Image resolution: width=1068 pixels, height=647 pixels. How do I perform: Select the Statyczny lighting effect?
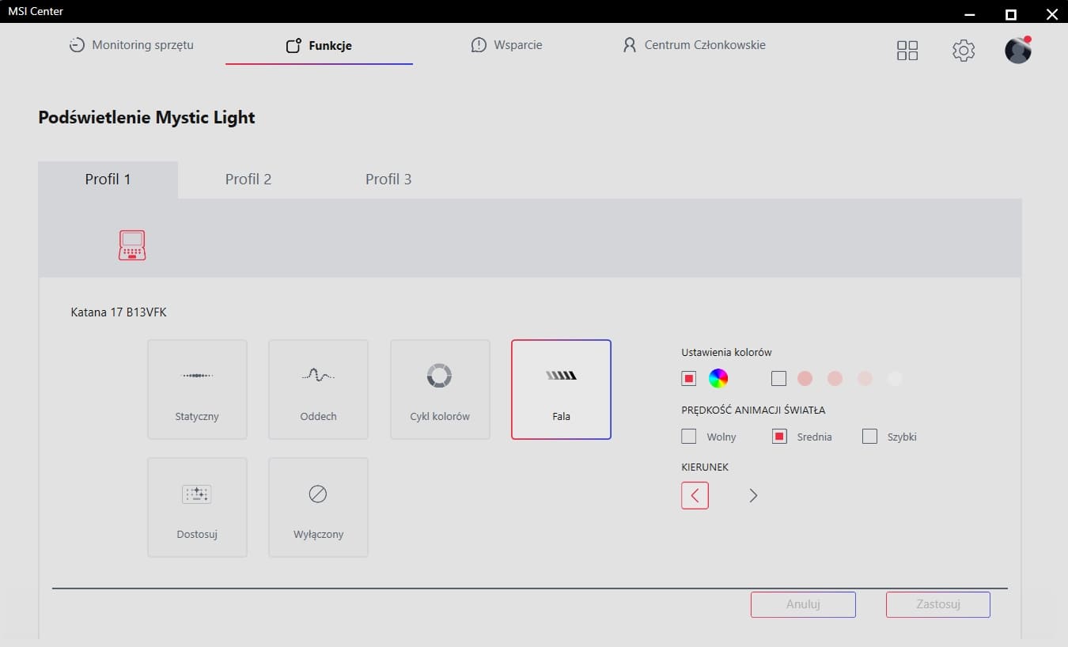pyautogui.click(x=197, y=389)
